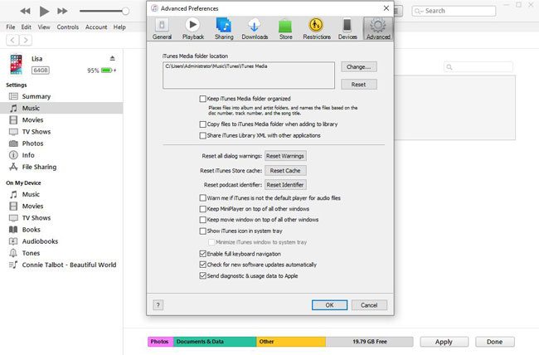The height and width of the screenshot is (355, 539).
Task: Click the fast forward next track button
Action: (x=62, y=11)
